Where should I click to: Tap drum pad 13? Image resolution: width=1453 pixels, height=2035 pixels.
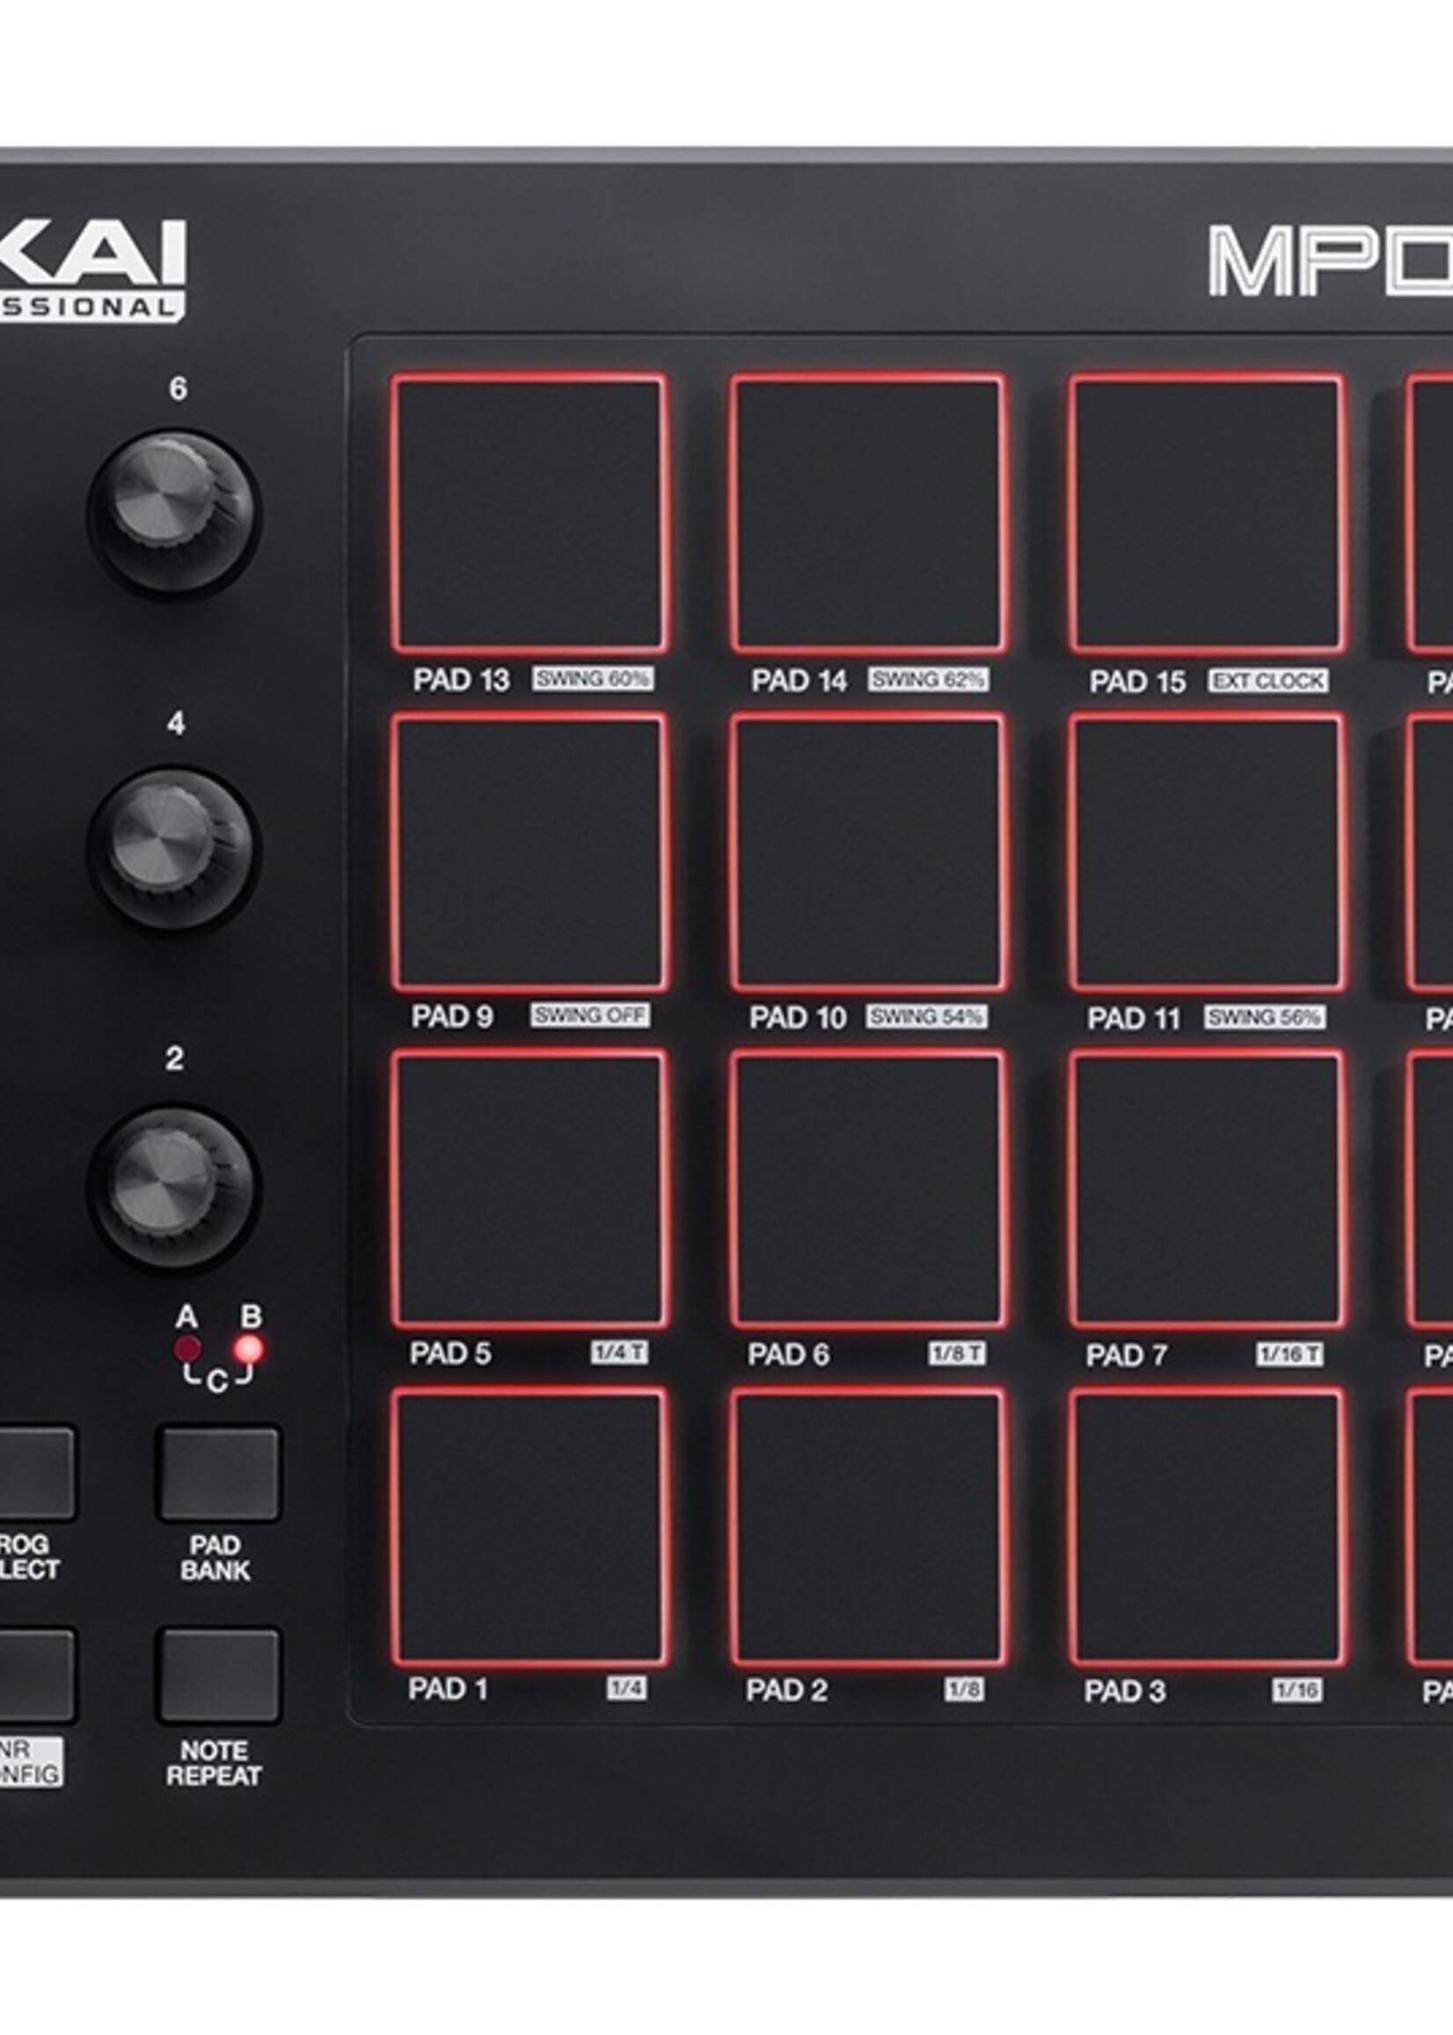529,514
